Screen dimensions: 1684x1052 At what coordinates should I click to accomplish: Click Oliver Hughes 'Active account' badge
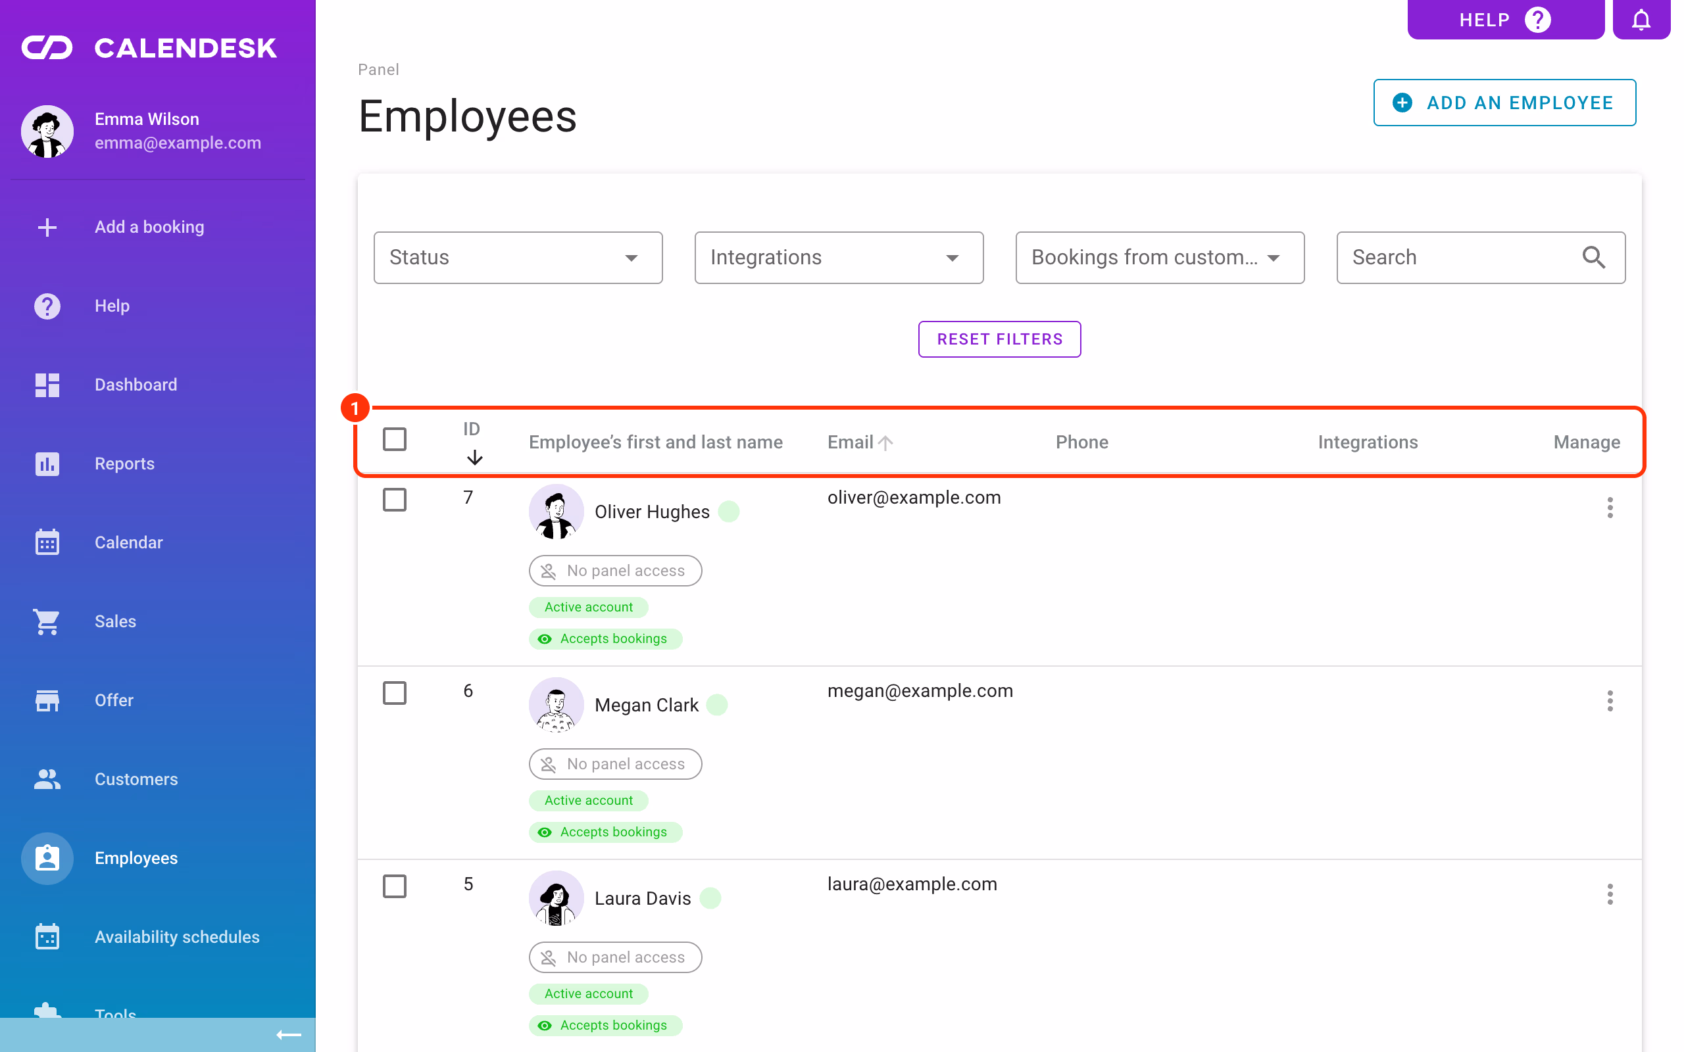point(588,608)
